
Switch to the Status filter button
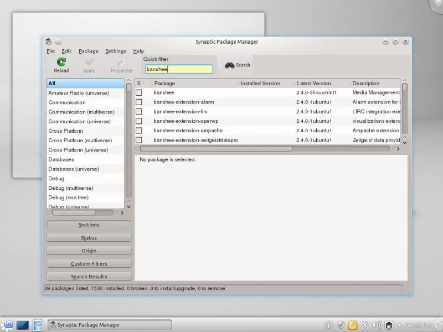89,238
